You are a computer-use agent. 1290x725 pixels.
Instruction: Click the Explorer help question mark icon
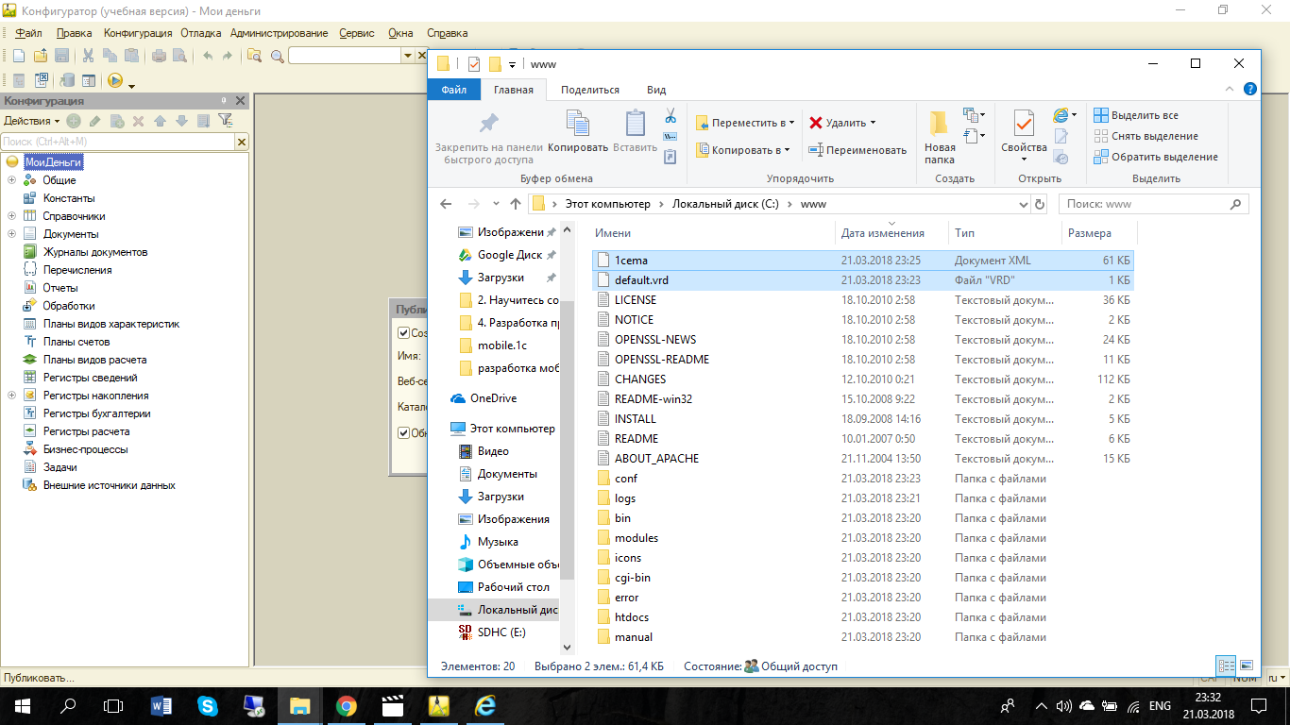[1249, 90]
